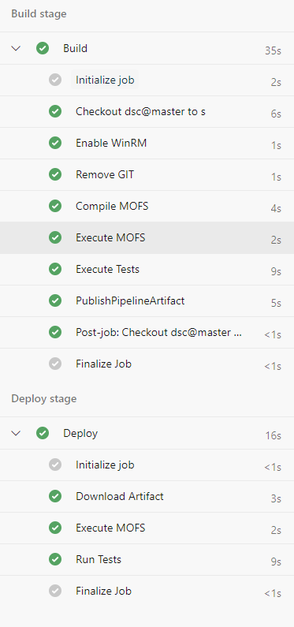Click the 35s duration of the Build job

point(273,50)
